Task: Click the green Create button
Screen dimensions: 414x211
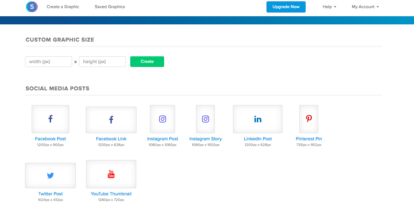Action: tap(147, 62)
